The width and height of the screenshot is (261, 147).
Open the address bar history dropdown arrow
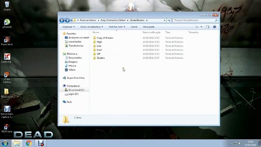165,20
